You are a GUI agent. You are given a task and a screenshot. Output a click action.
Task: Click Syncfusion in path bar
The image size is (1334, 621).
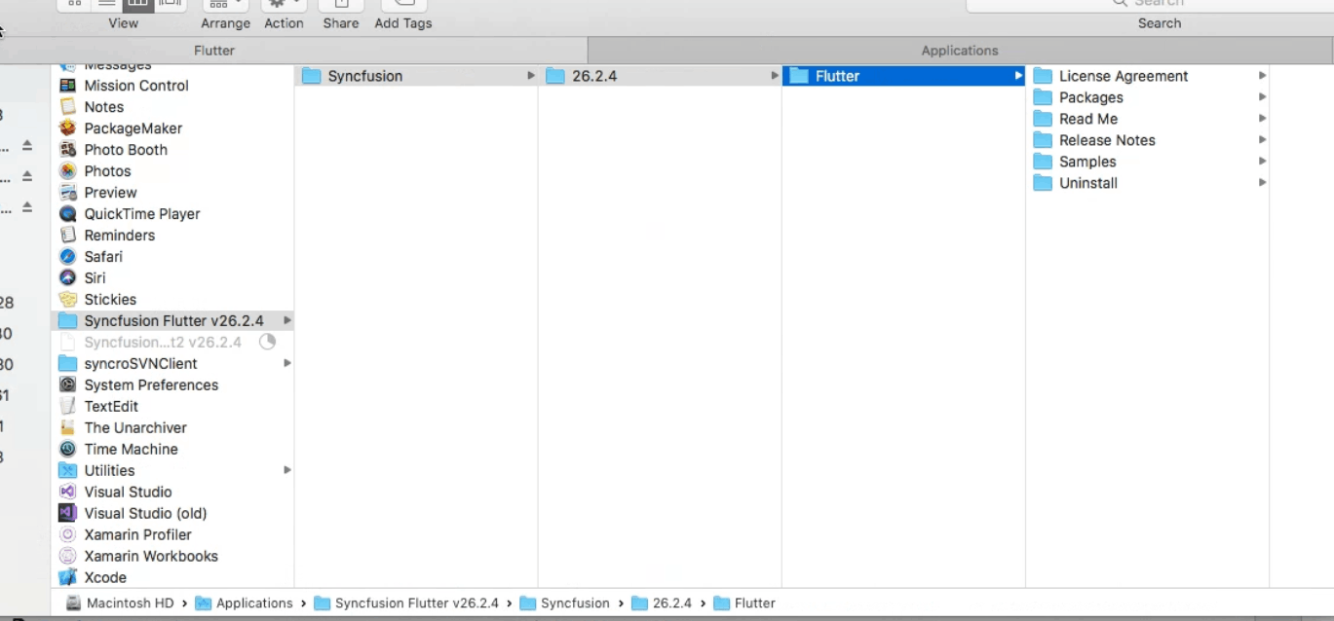[x=565, y=603]
